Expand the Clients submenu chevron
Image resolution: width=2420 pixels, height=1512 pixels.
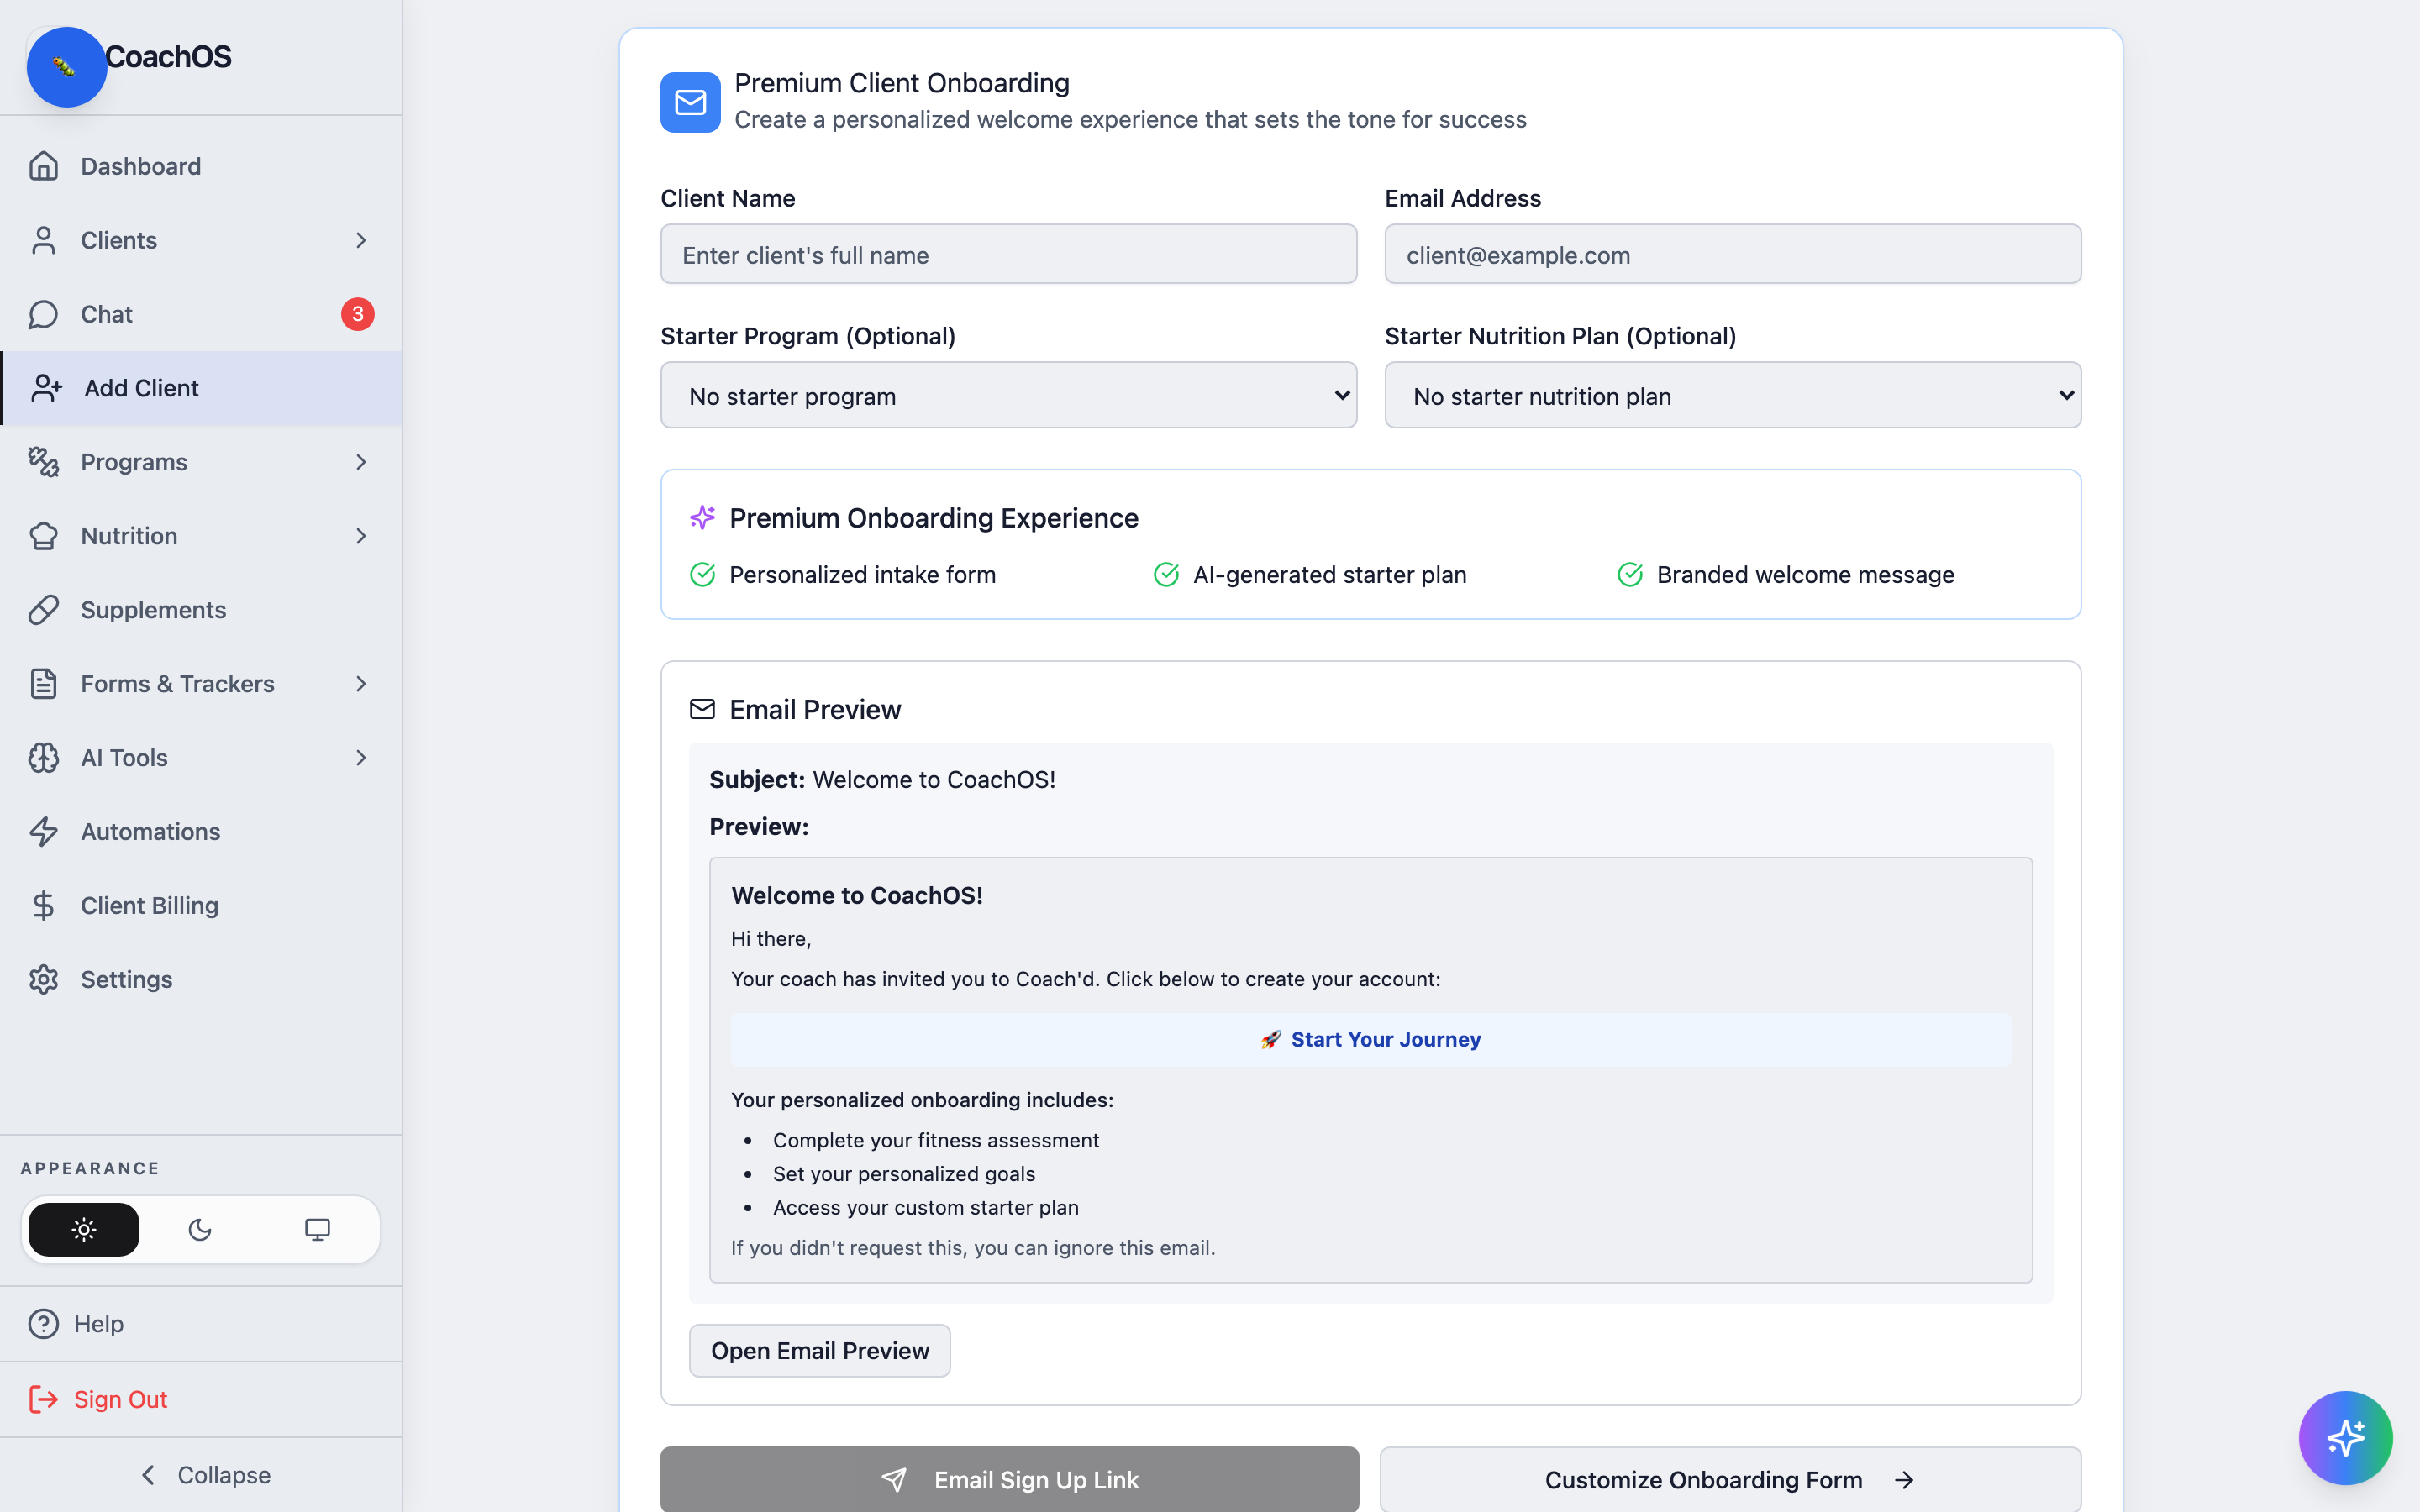click(361, 240)
